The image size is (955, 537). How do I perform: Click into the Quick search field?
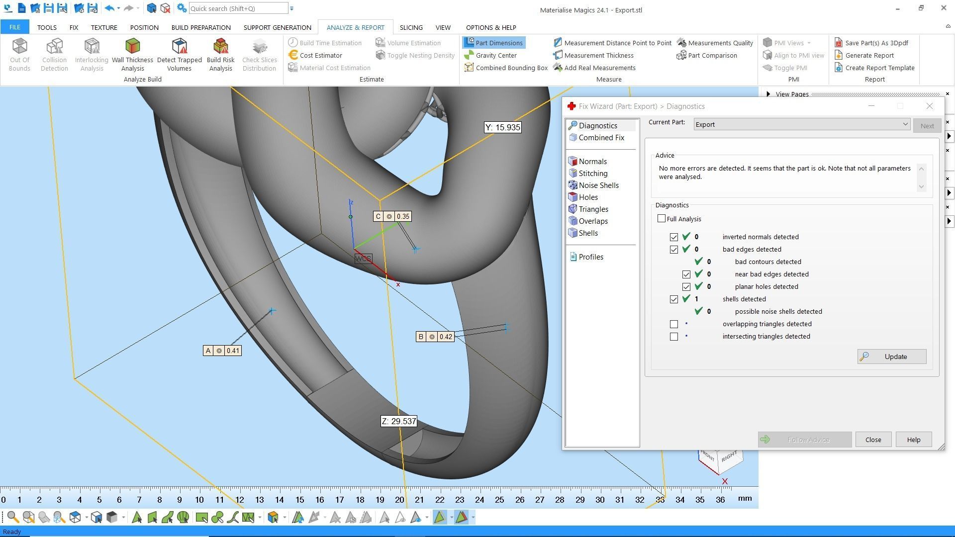coord(238,8)
